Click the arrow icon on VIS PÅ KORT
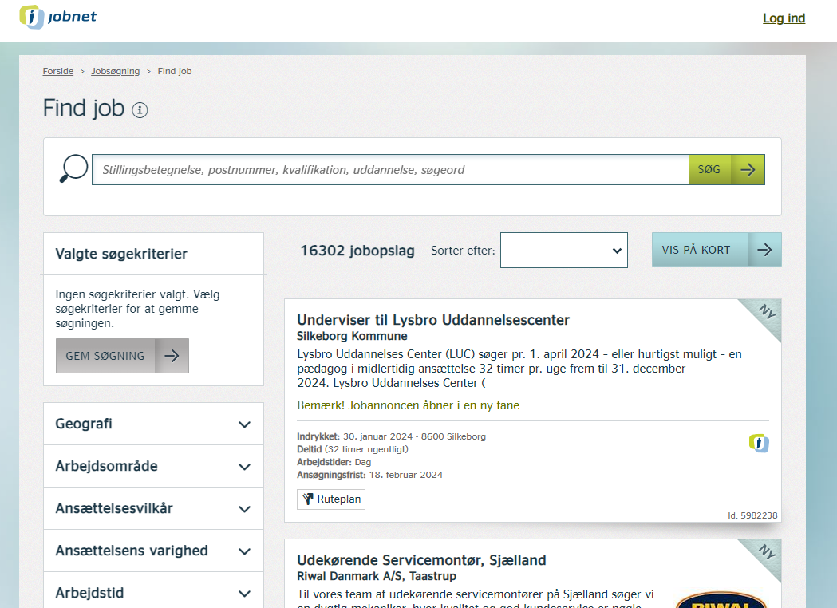 click(764, 249)
